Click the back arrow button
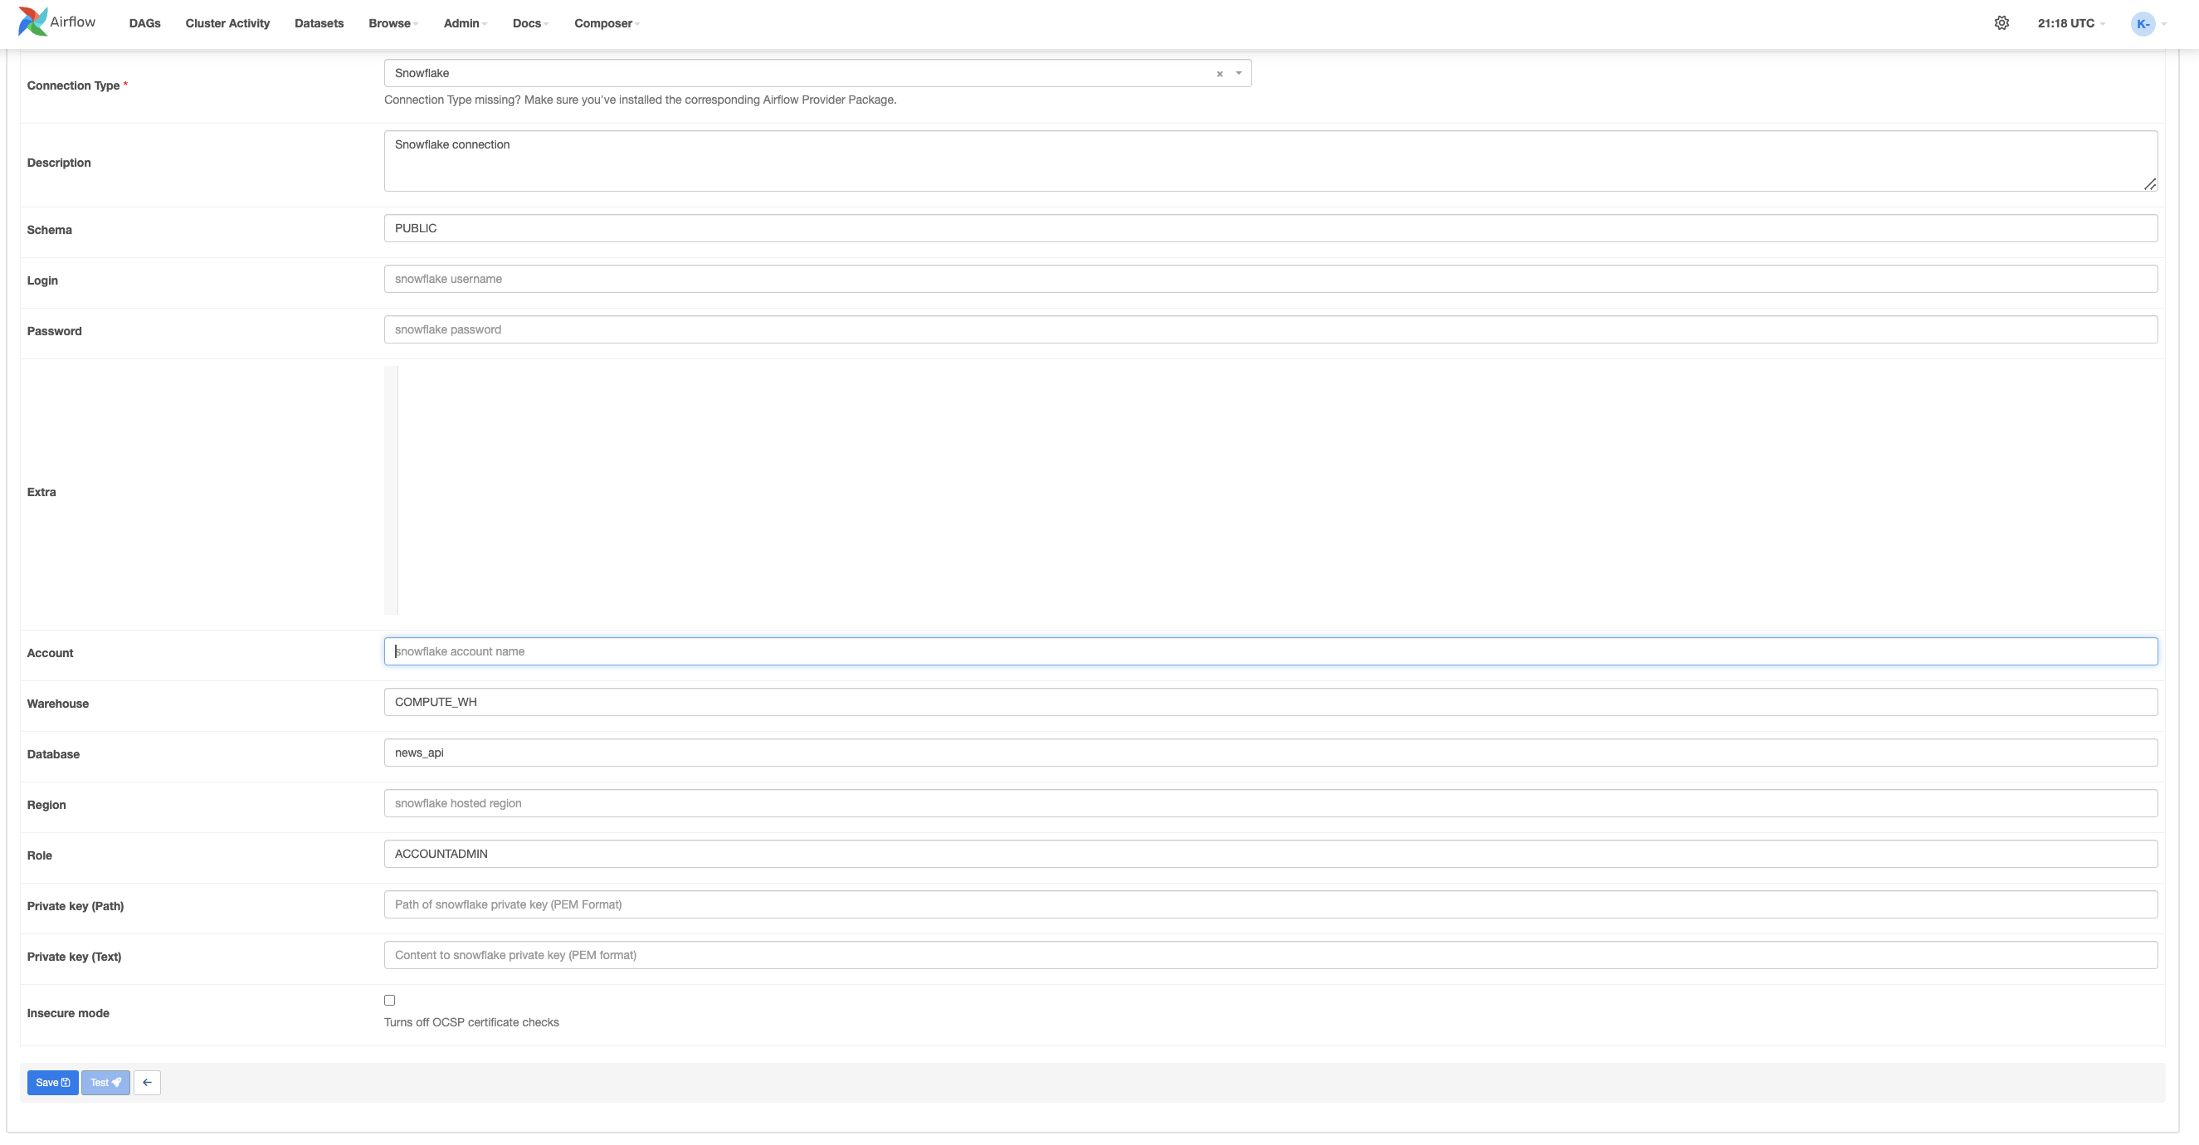Image resolution: width=2199 pixels, height=1145 pixels. click(x=147, y=1083)
